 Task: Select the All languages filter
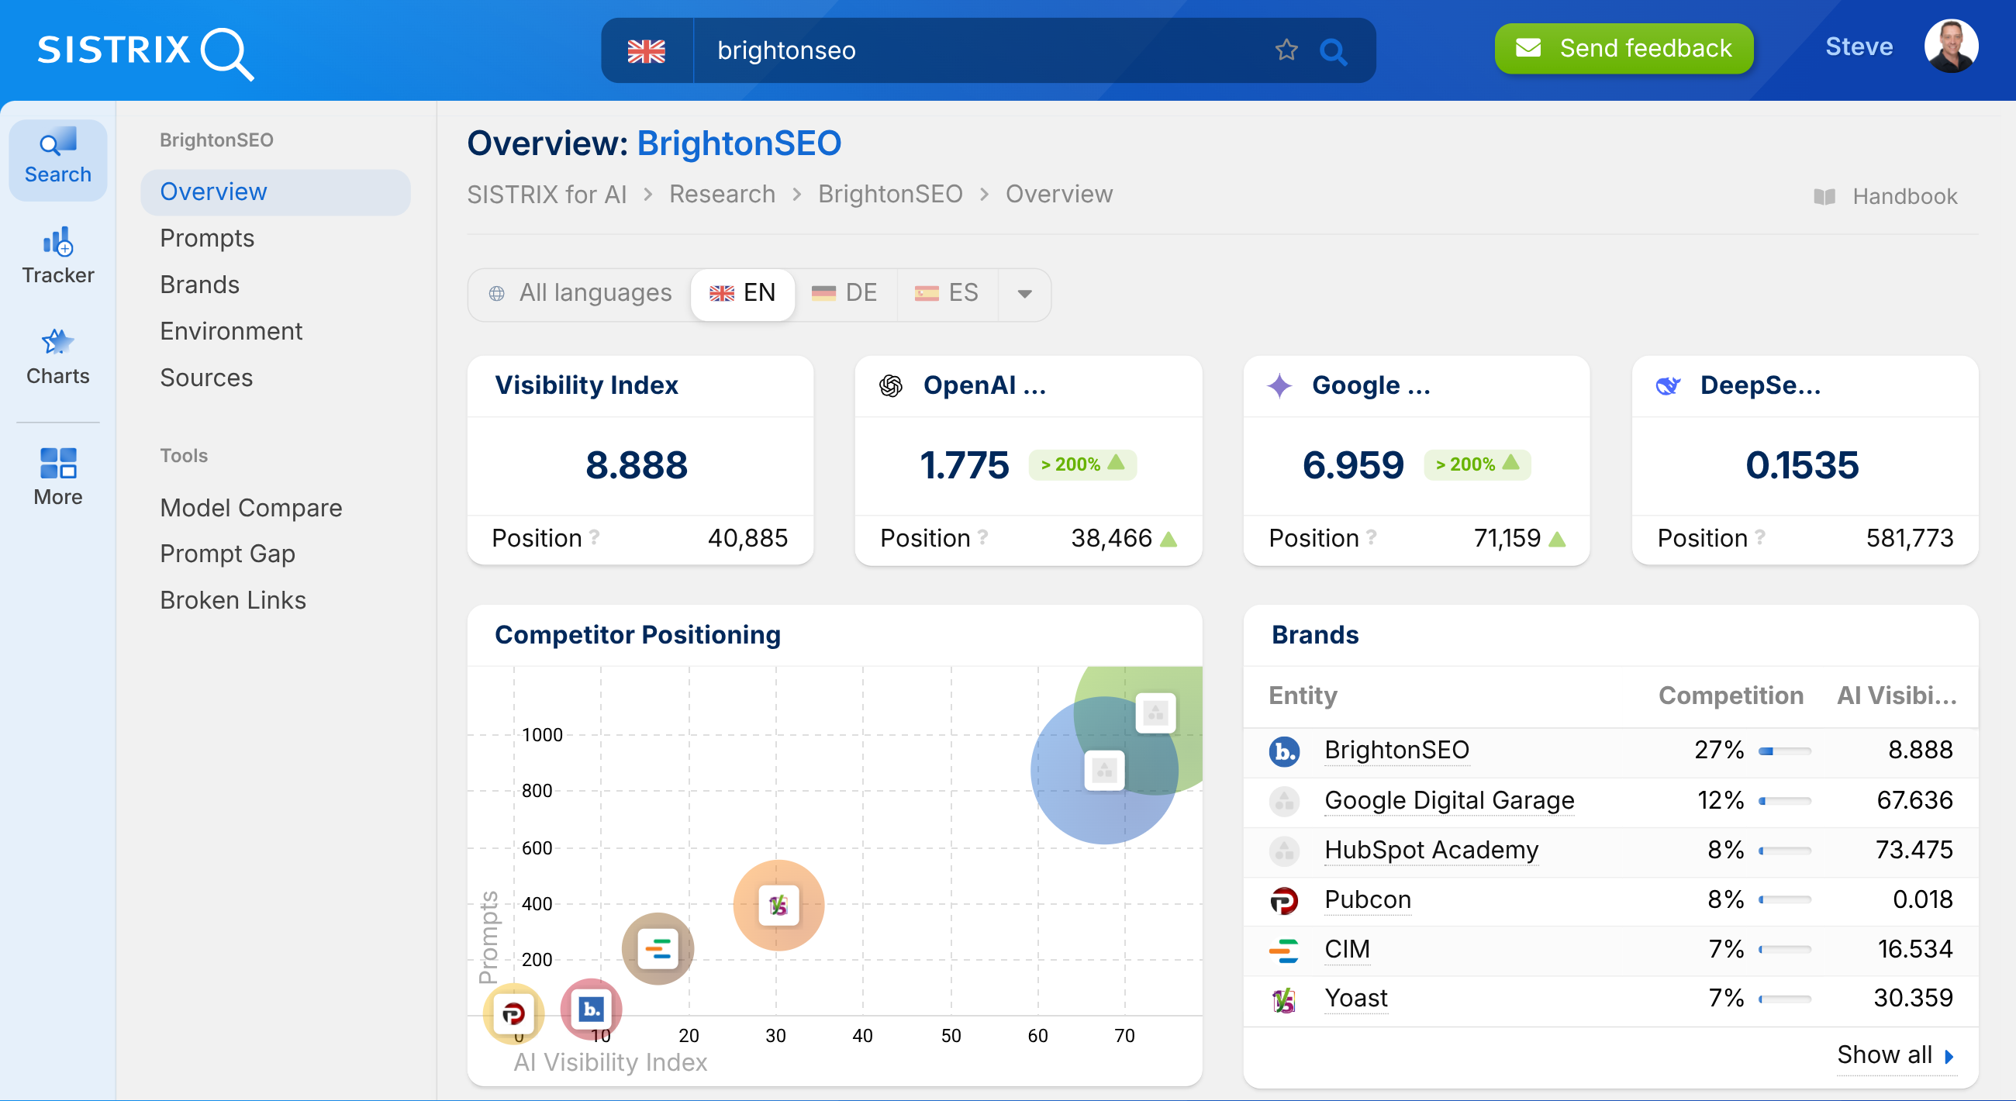tap(580, 293)
